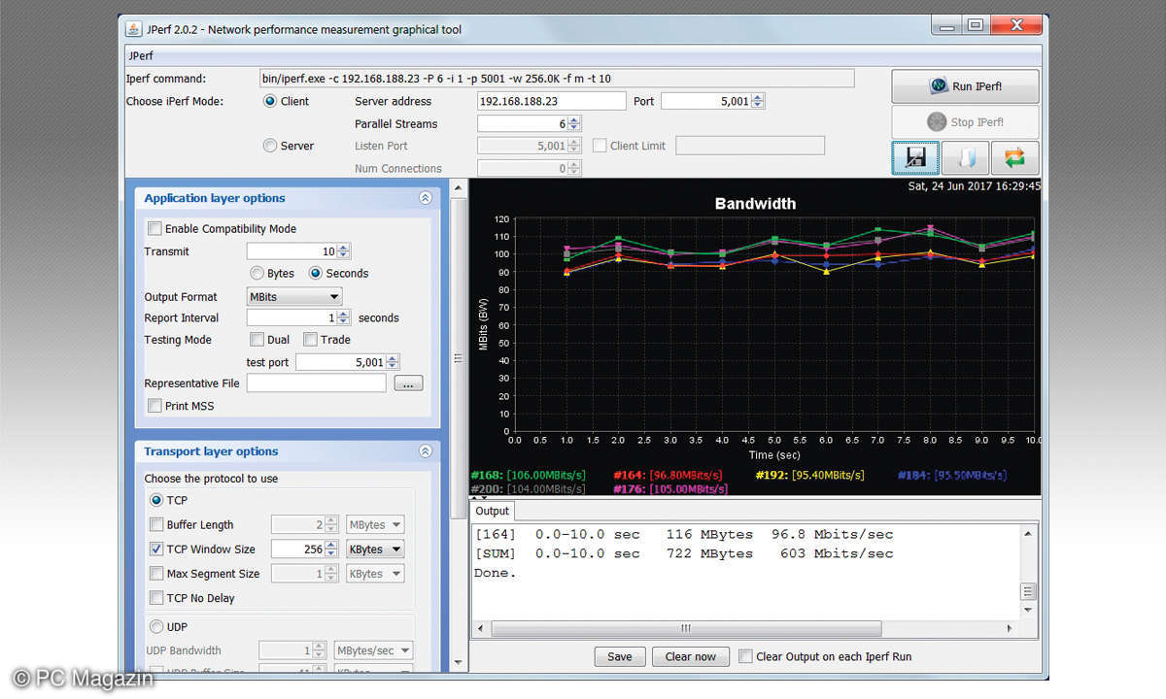Click the #192 yellow stream legend entry

point(809,475)
